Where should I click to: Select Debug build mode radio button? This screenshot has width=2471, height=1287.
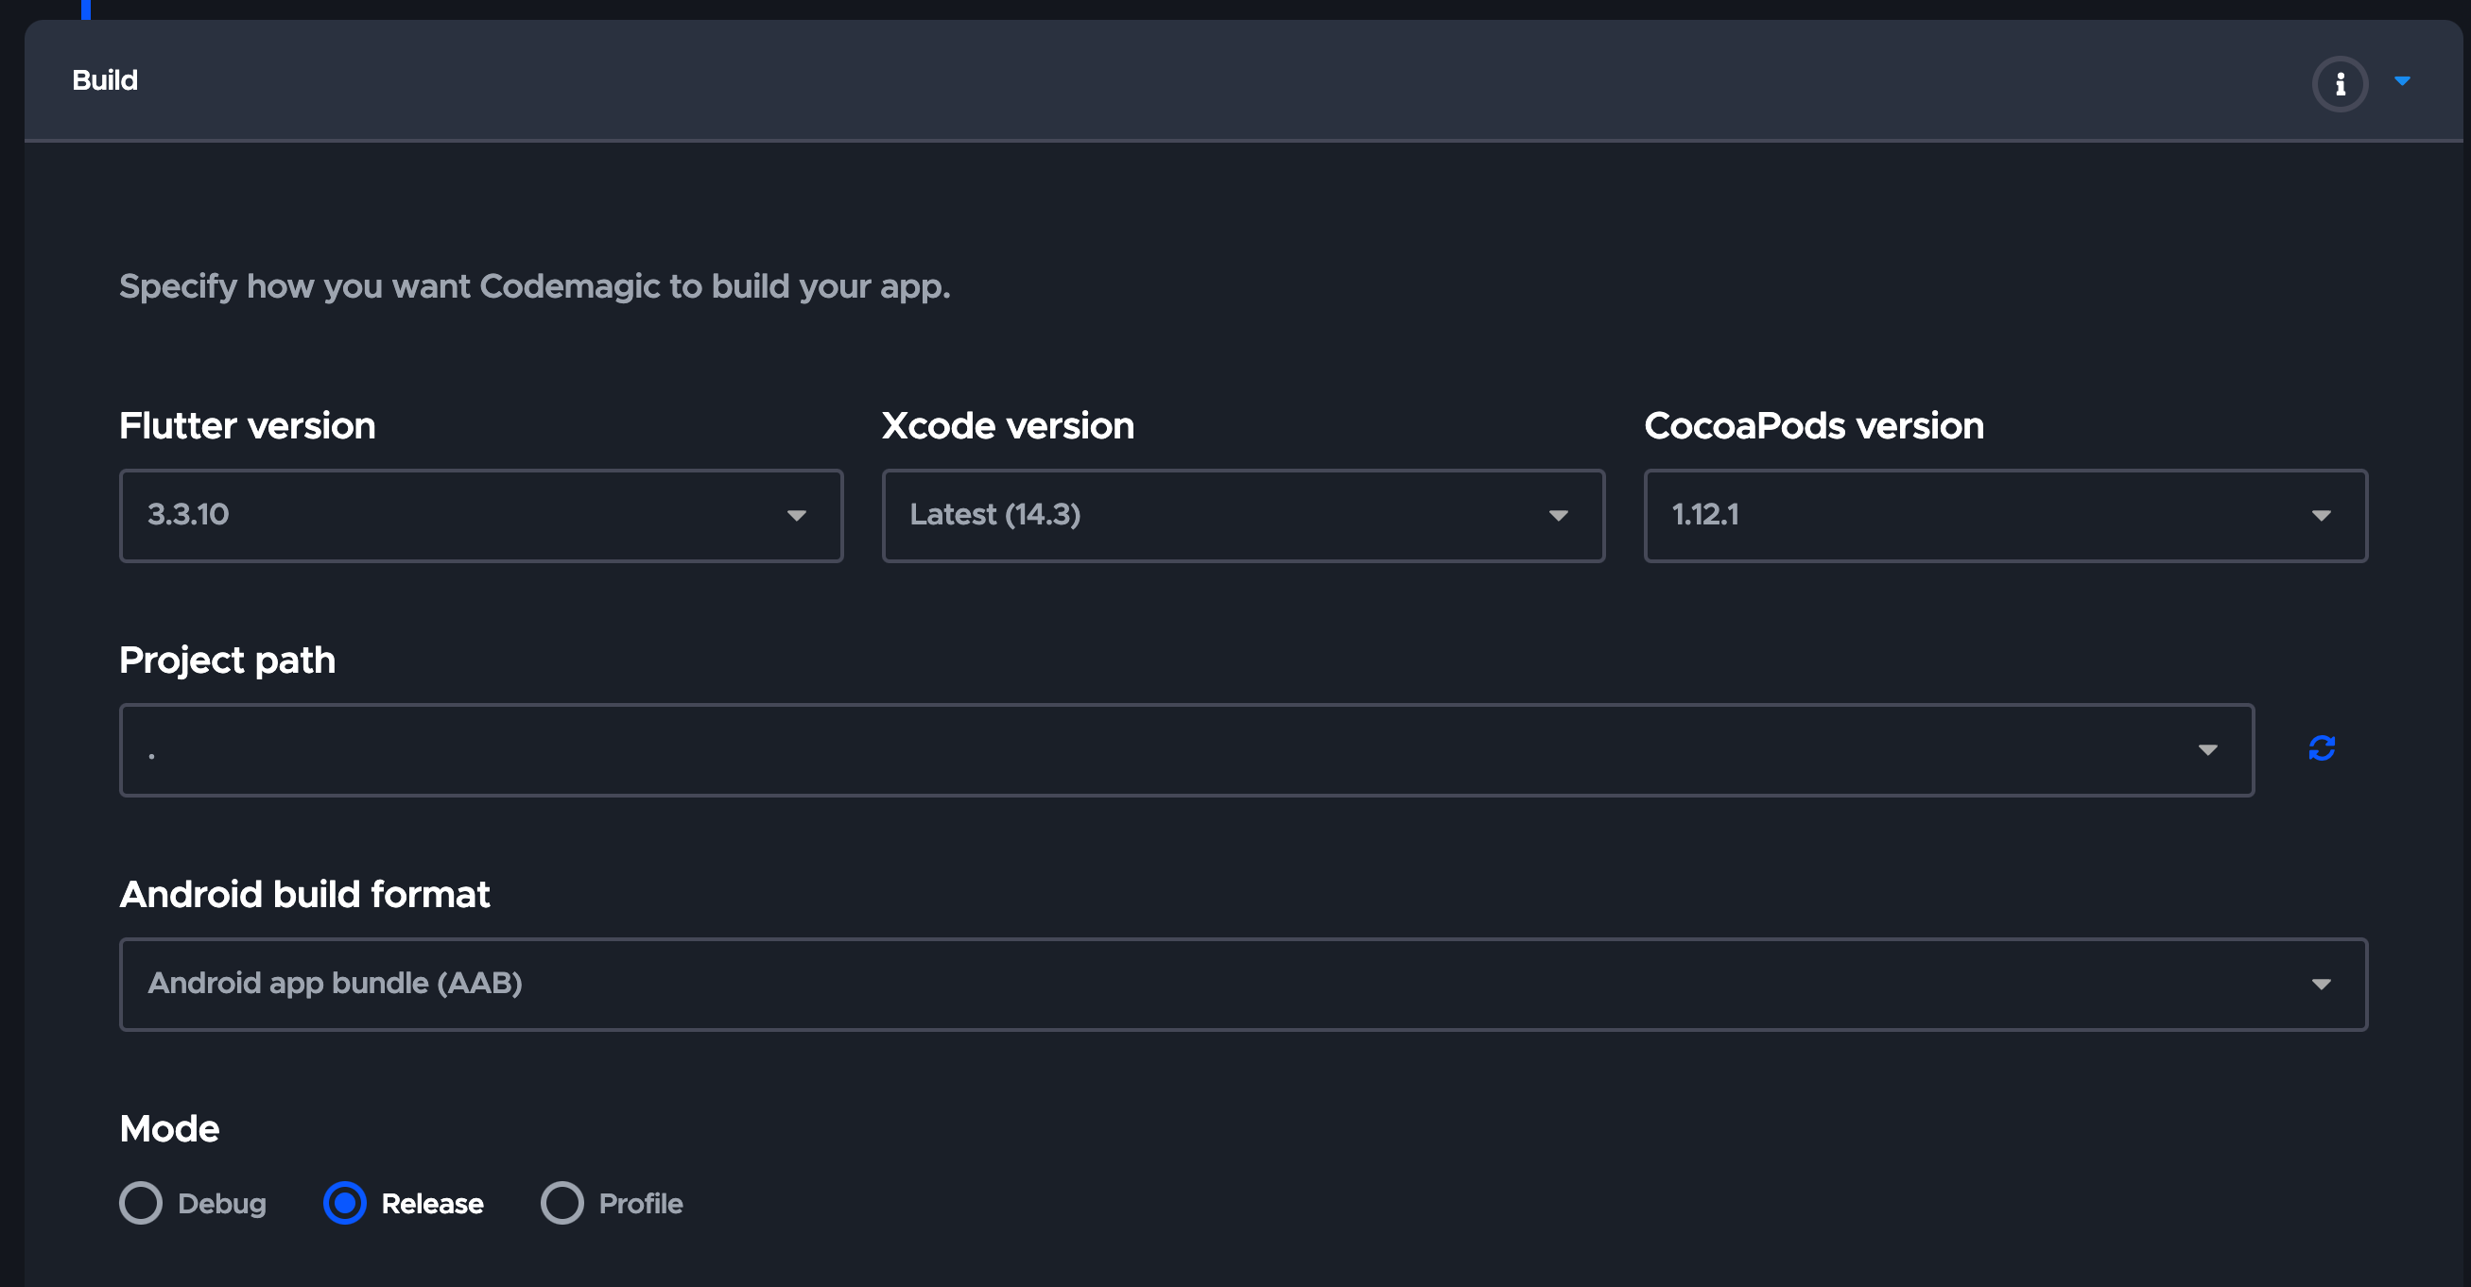point(141,1203)
